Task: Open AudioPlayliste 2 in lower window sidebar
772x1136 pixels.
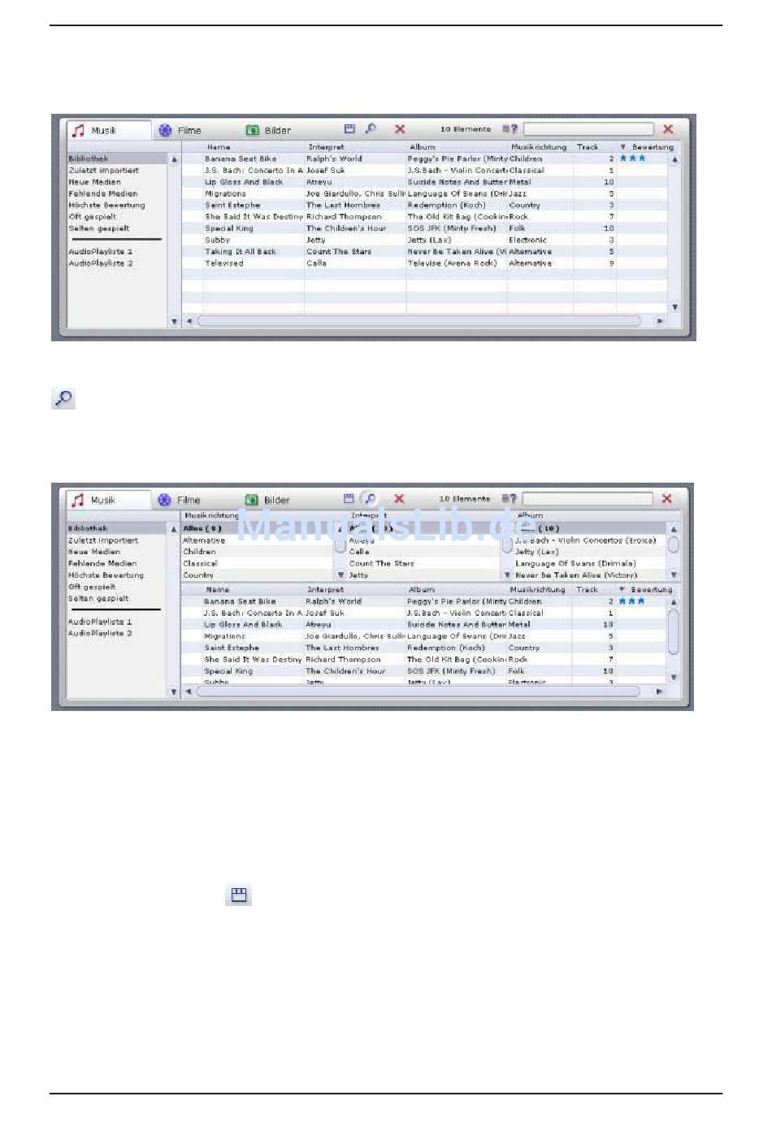Action: pos(100,633)
